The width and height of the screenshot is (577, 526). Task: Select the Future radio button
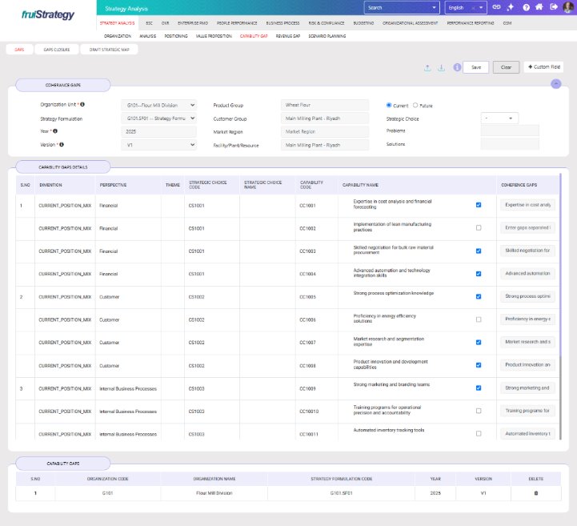pos(415,105)
